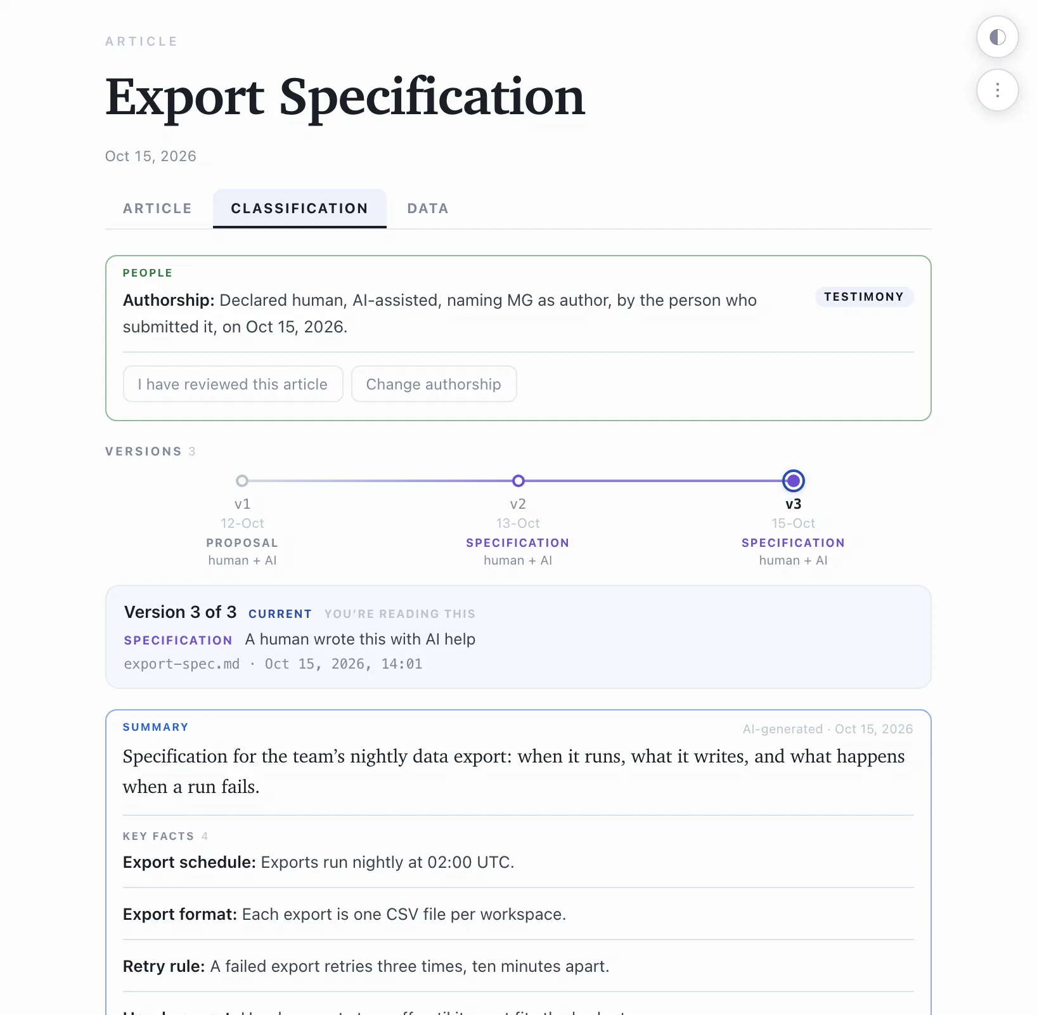
Task: Switch to the Article tab
Action: (x=157, y=209)
